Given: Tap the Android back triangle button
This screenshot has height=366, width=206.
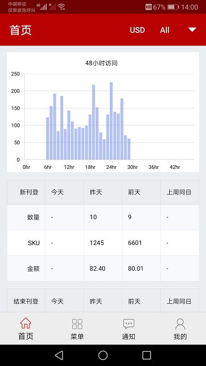Looking at the screenshot, I should 59,355.
